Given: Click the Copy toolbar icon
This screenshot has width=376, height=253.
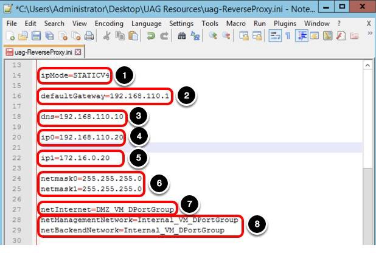Looking at the screenshot, I should (x=120, y=36).
